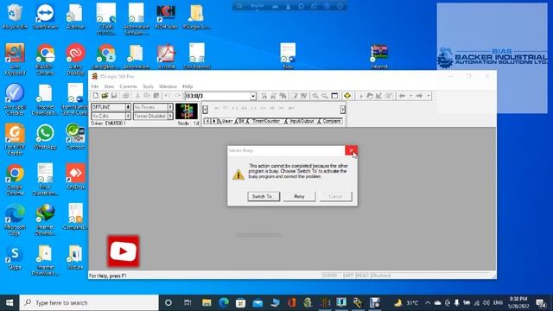This screenshot has height=311, width=553.
Task: Open Microsoft Store from the taskbar
Action: tap(240, 302)
